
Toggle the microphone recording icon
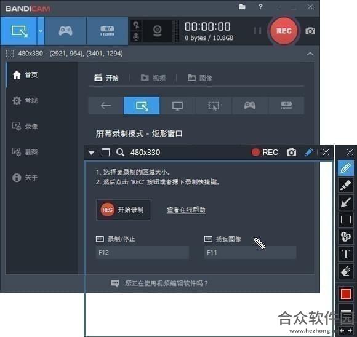pos(136,37)
